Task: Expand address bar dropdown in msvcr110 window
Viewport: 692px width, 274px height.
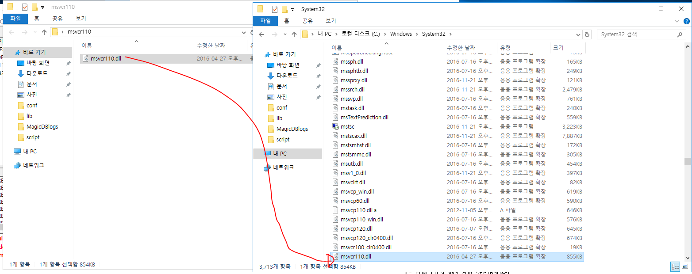Action: [x=243, y=32]
